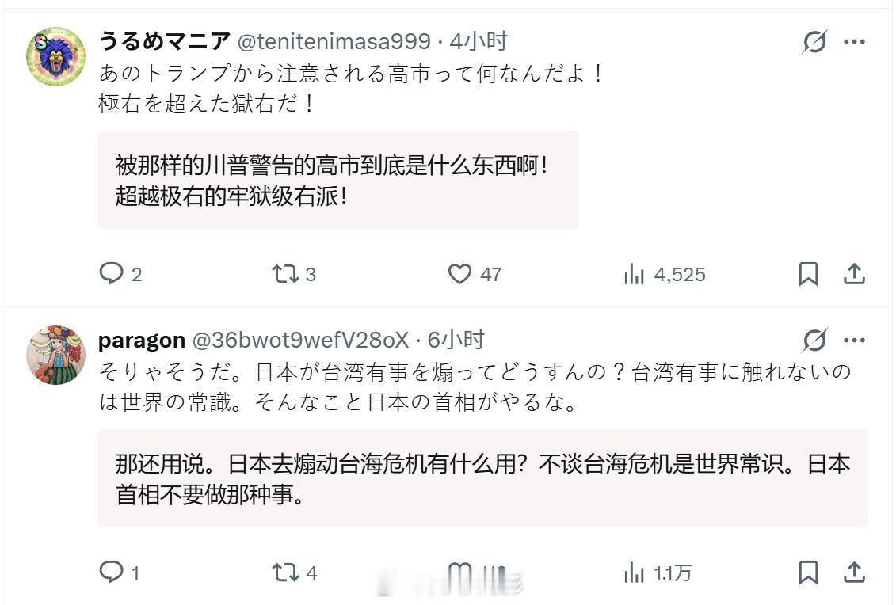This screenshot has width=896, height=605.
Task: Open more options for paragon tweet
Action: (855, 341)
